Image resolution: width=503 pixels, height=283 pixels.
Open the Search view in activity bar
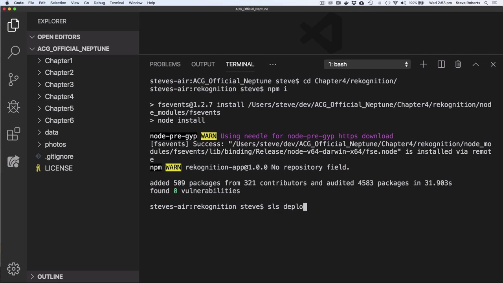coord(13,52)
